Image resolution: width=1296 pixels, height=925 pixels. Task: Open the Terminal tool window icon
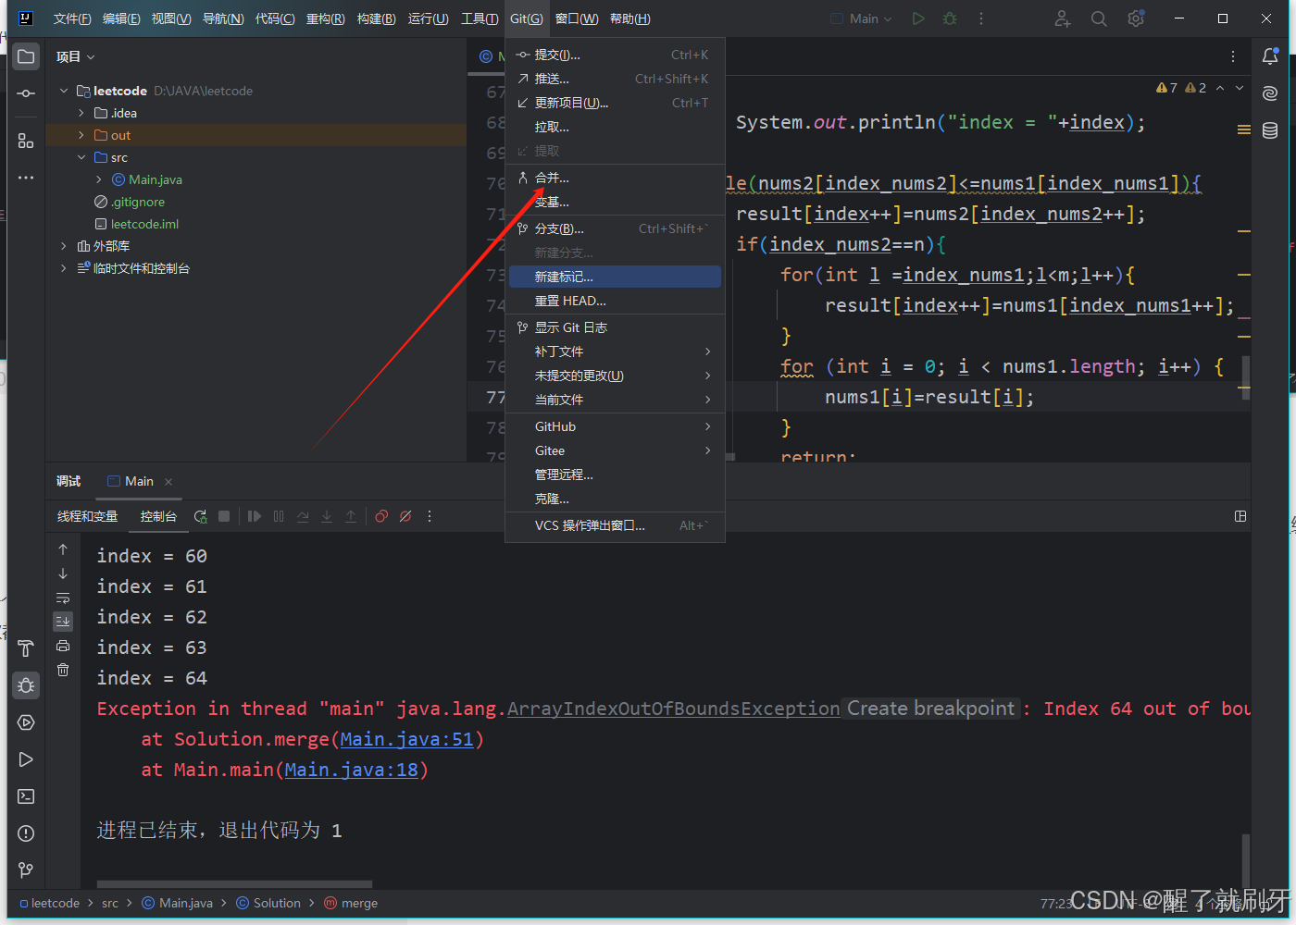click(x=26, y=796)
